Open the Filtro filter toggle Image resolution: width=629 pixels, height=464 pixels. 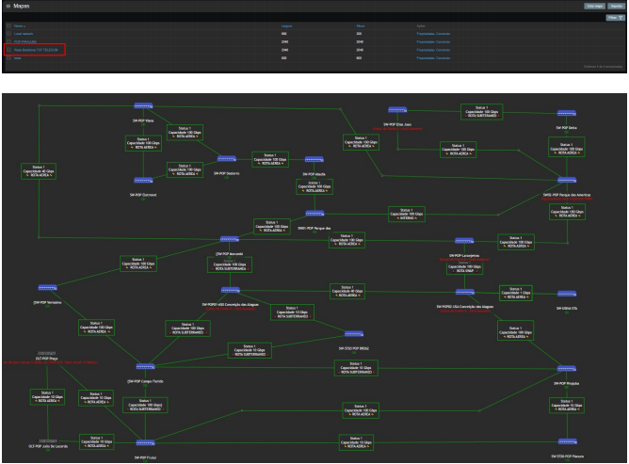tap(615, 18)
